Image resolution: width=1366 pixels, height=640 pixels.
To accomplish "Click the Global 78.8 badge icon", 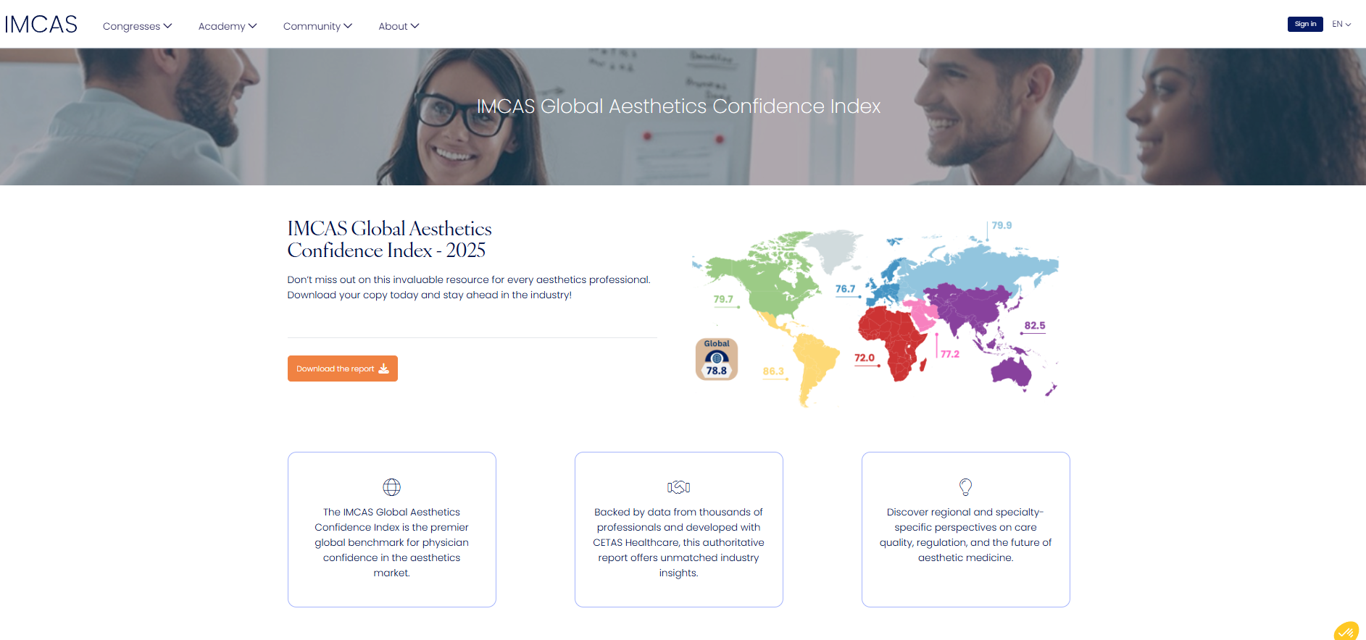I will click(717, 359).
